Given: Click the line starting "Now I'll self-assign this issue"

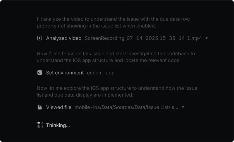Looking at the screenshot, I should 116,54.
